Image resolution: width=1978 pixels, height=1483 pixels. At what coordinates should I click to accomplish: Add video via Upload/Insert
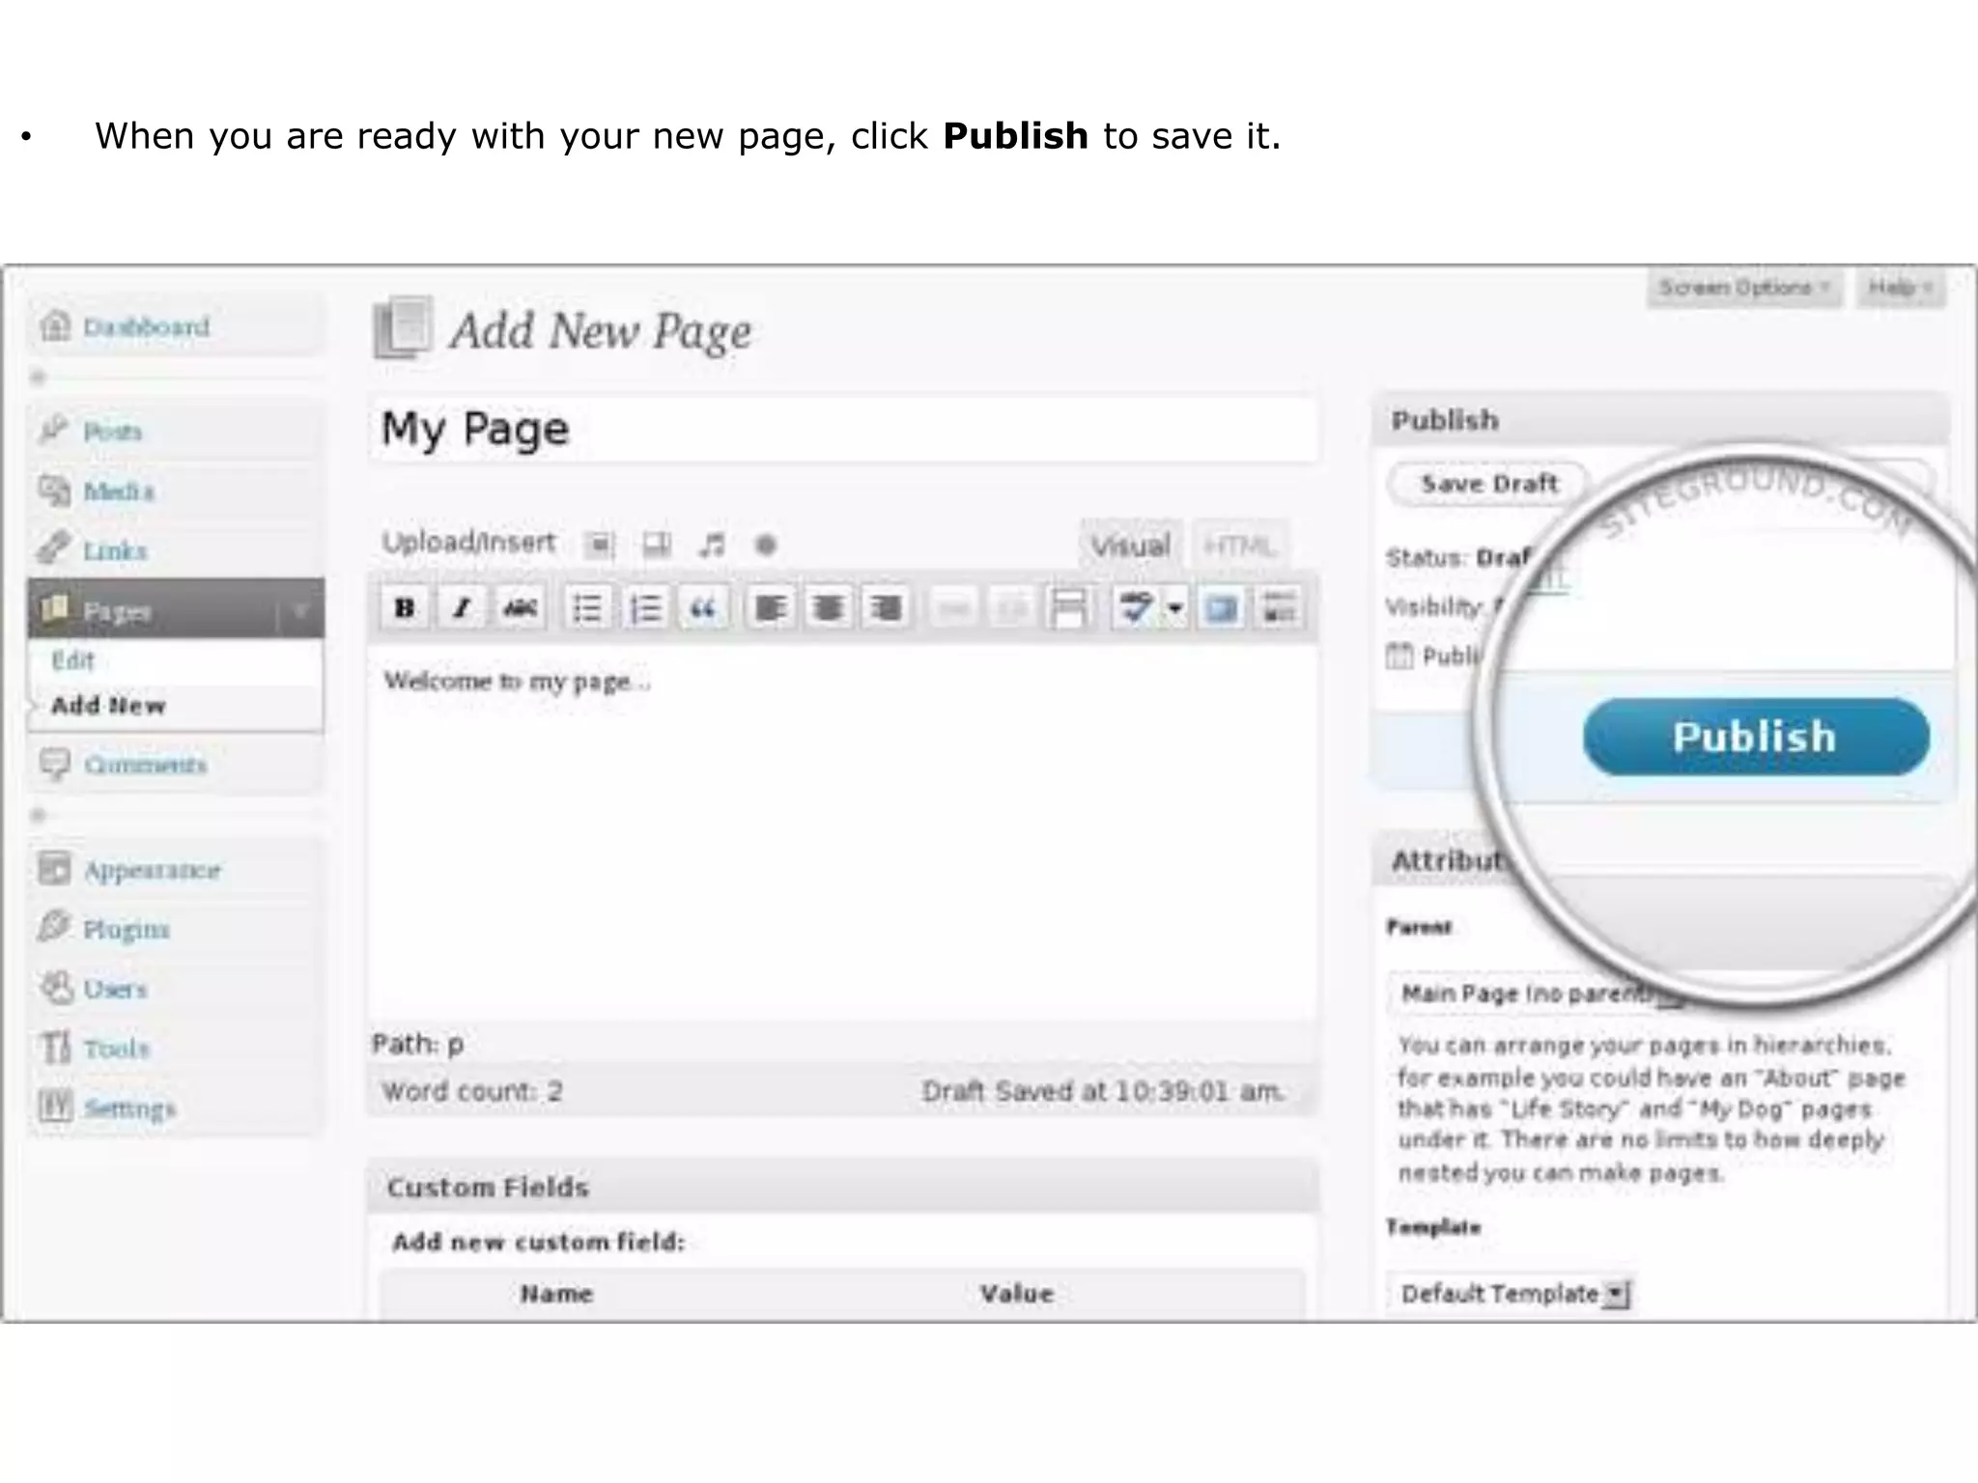coord(657,545)
